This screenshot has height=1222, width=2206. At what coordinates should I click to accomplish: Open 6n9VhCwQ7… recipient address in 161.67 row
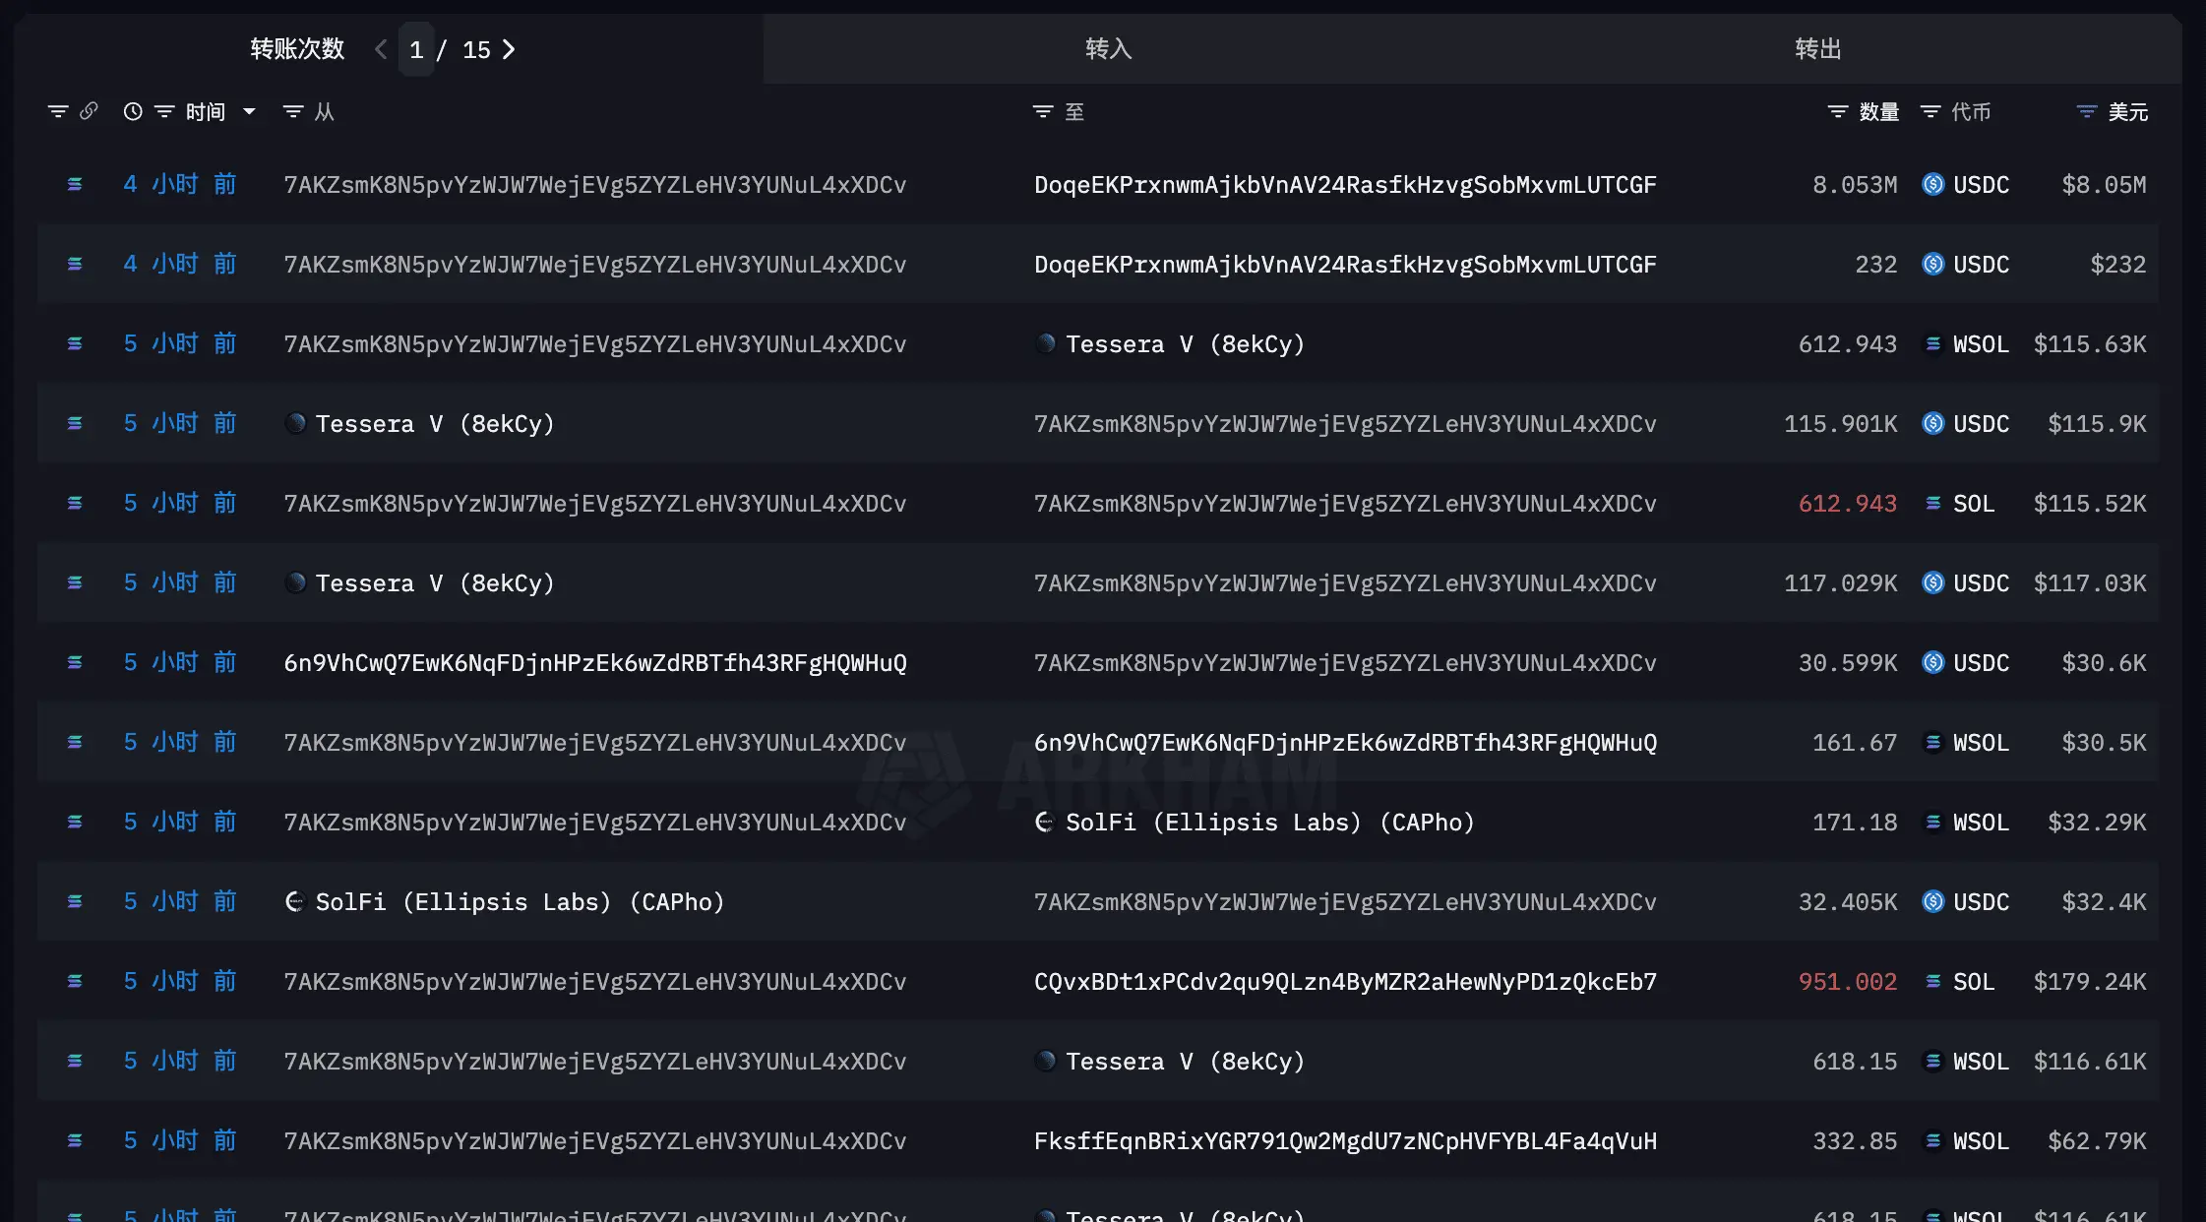point(1345,743)
